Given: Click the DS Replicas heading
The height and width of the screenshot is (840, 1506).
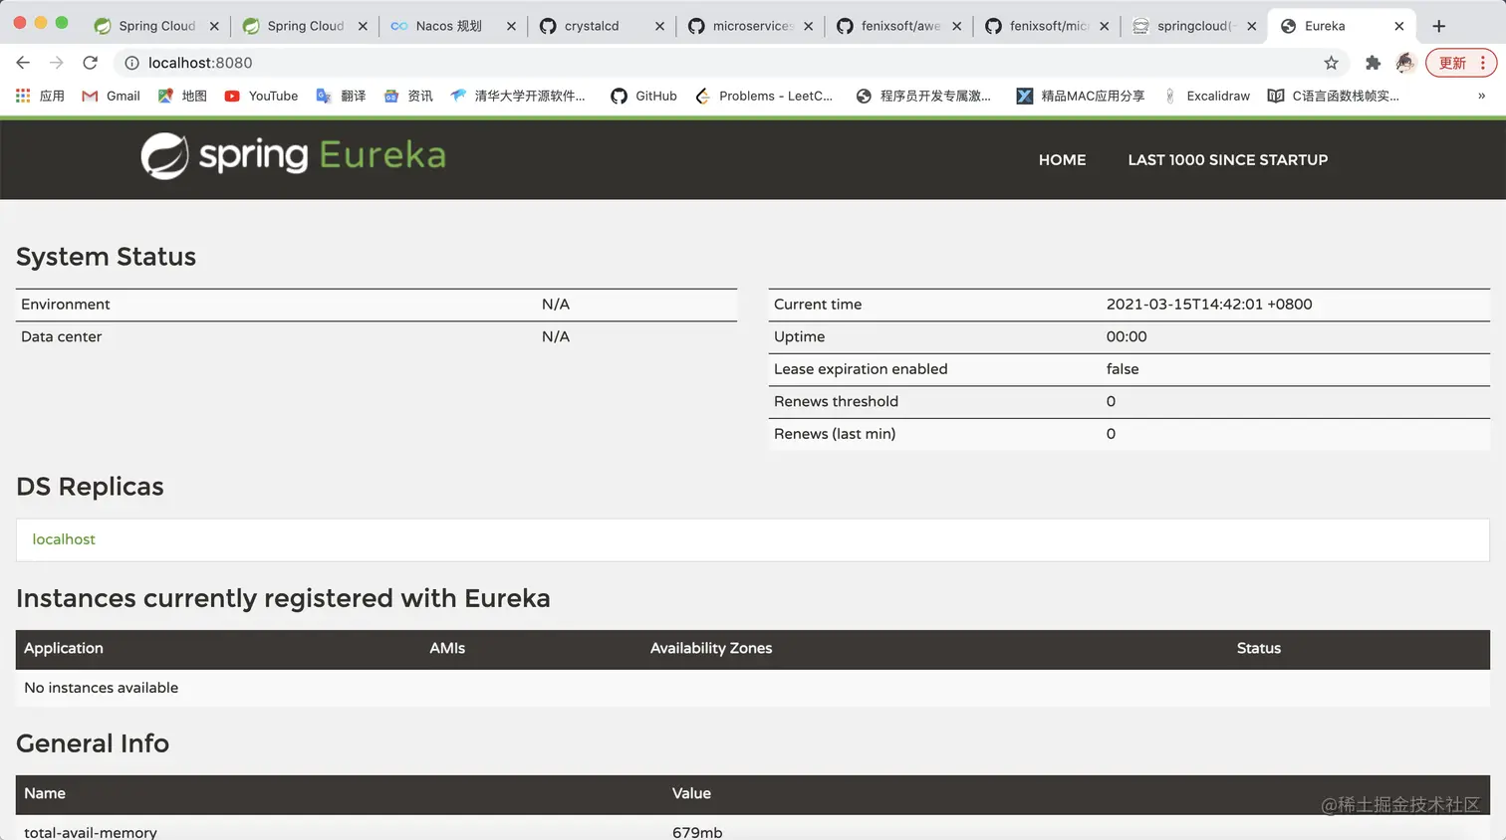Looking at the screenshot, I should tap(90, 487).
